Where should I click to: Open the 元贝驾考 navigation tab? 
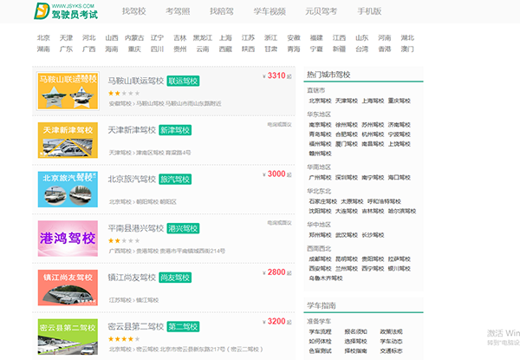[321, 11]
